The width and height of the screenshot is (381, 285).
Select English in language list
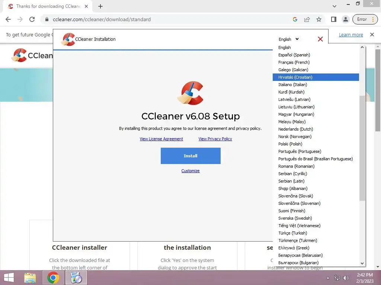316,47
